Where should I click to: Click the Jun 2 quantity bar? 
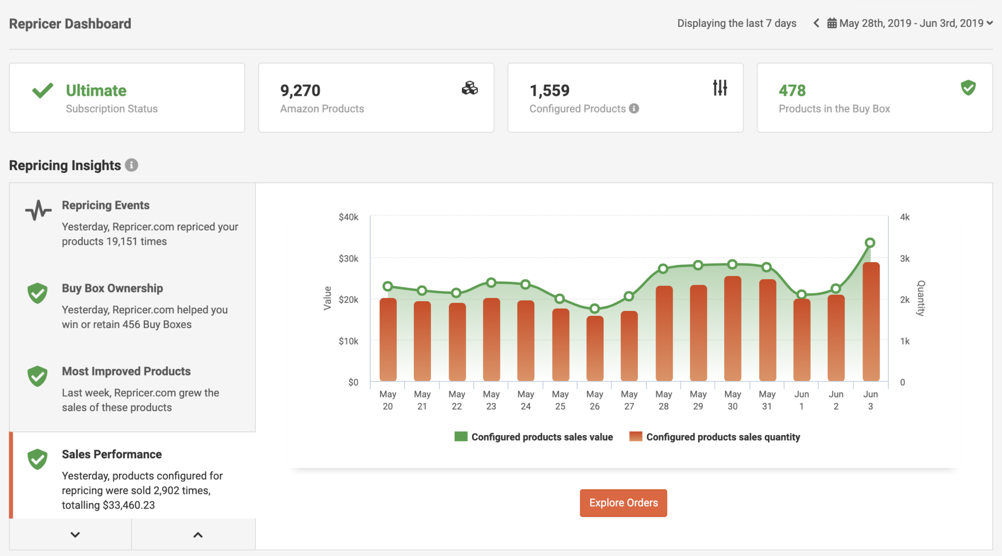click(836, 338)
